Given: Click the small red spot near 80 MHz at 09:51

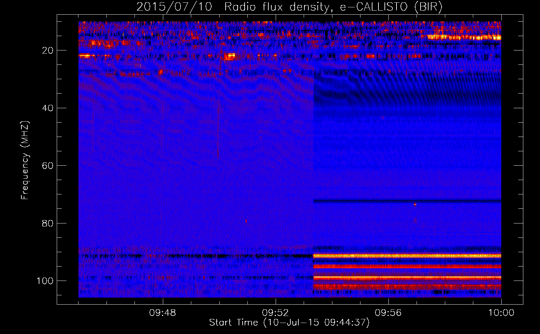Looking at the screenshot, I should tap(246, 221).
